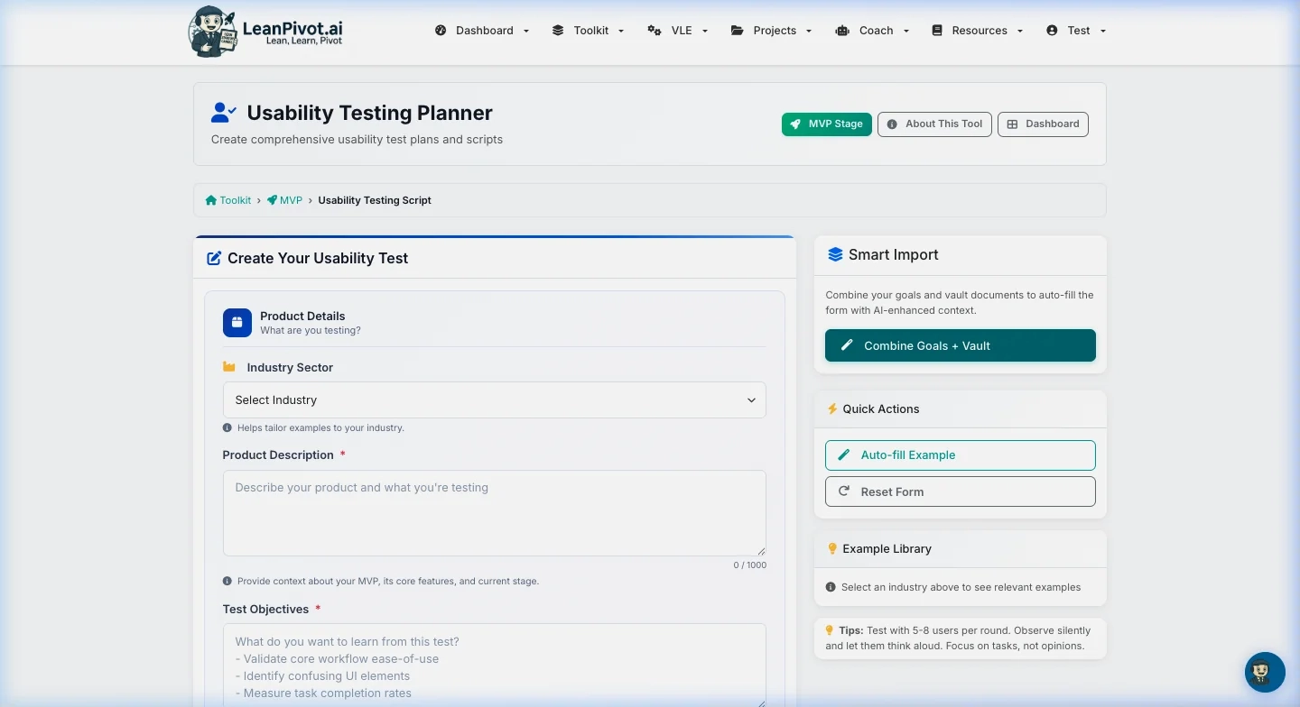Screen dimensions: 1300x707
Task: Trigger the Auto-fill Example action
Action: tap(960, 455)
